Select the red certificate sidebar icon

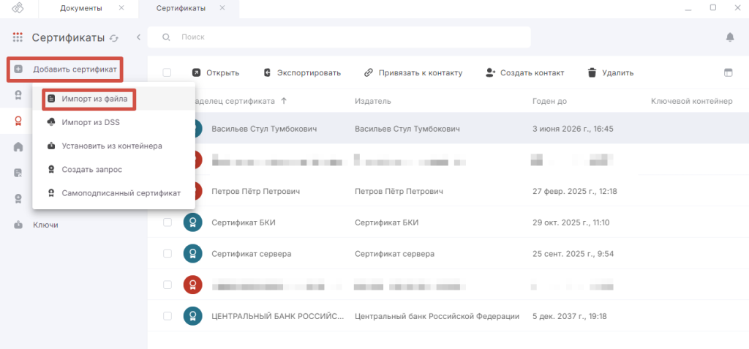coord(18,121)
